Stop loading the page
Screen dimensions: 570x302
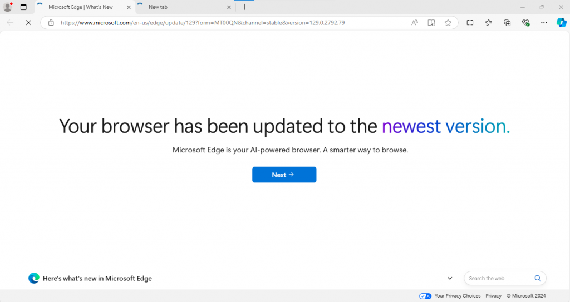pos(28,23)
